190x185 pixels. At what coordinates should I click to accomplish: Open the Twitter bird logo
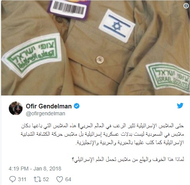tap(180, 106)
